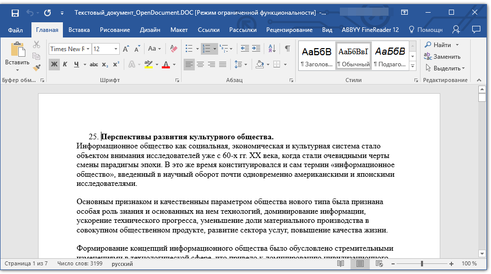Click the Sort A-Z icon

(272, 49)
